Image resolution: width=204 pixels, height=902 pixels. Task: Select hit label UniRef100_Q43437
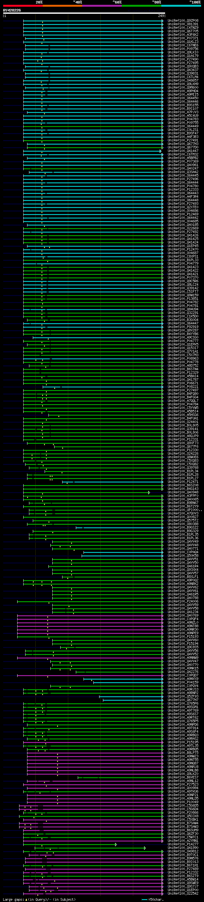point(183,70)
